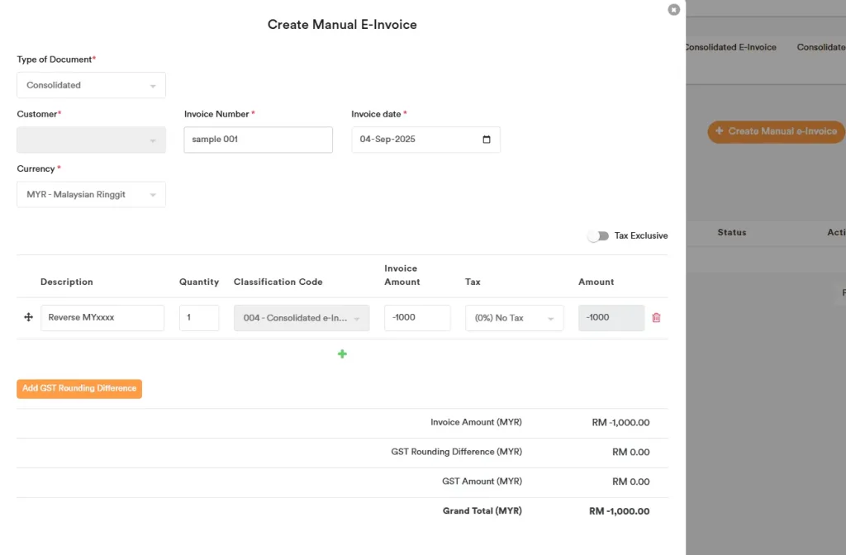Open the Currency dropdown

tap(91, 194)
